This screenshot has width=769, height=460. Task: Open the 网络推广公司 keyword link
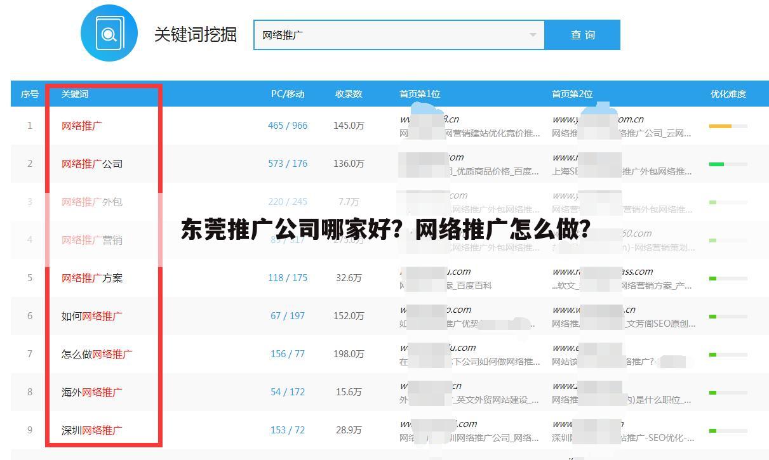click(x=93, y=164)
